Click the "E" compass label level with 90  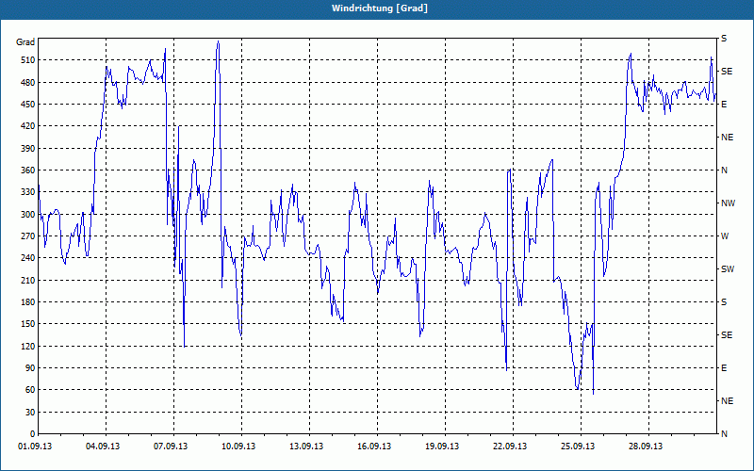(x=724, y=367)
